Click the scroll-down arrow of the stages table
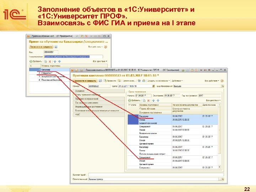The width and height of the screenshot is (256, 192). click(x=219, y=167)
